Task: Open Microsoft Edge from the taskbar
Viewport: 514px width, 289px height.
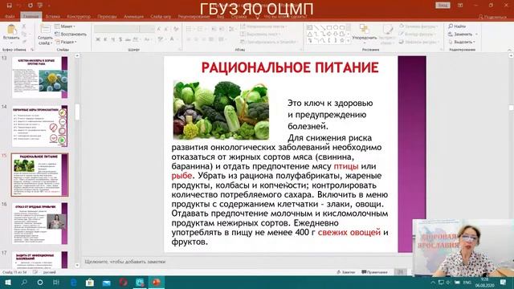Action: tap(73, 282)
